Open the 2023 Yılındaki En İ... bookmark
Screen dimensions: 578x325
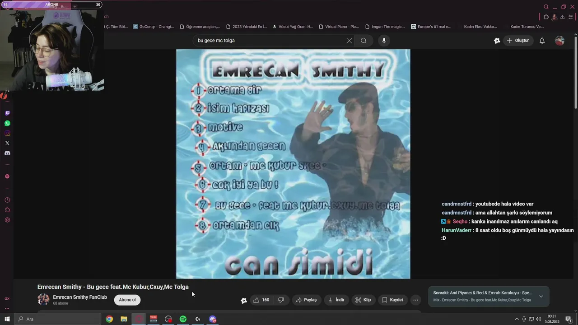[x=247, y=27]
